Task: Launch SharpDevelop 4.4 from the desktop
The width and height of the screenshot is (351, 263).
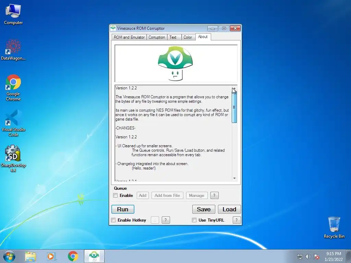Action: (13, 159)
